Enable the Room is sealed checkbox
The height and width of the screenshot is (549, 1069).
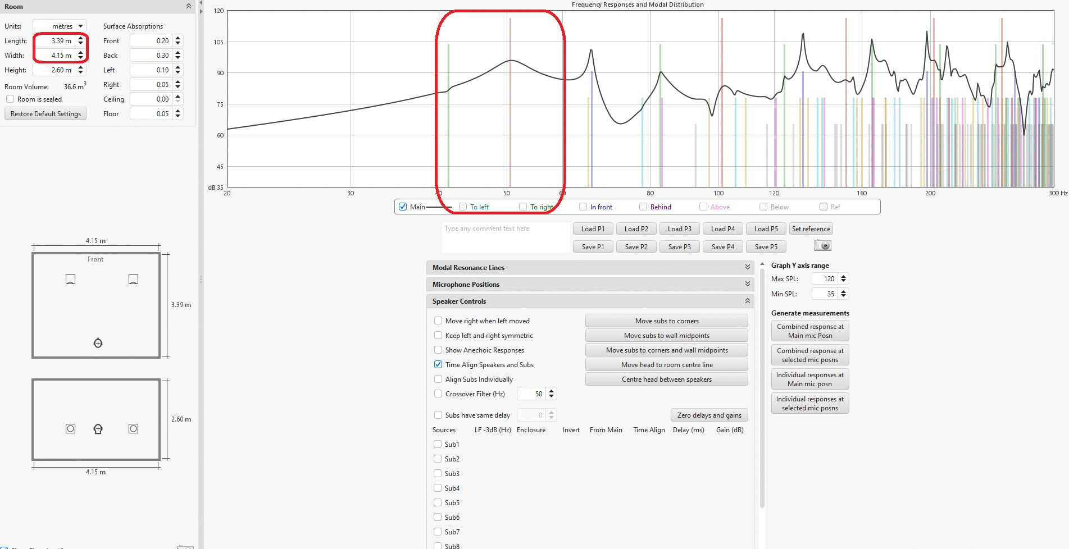10,99
